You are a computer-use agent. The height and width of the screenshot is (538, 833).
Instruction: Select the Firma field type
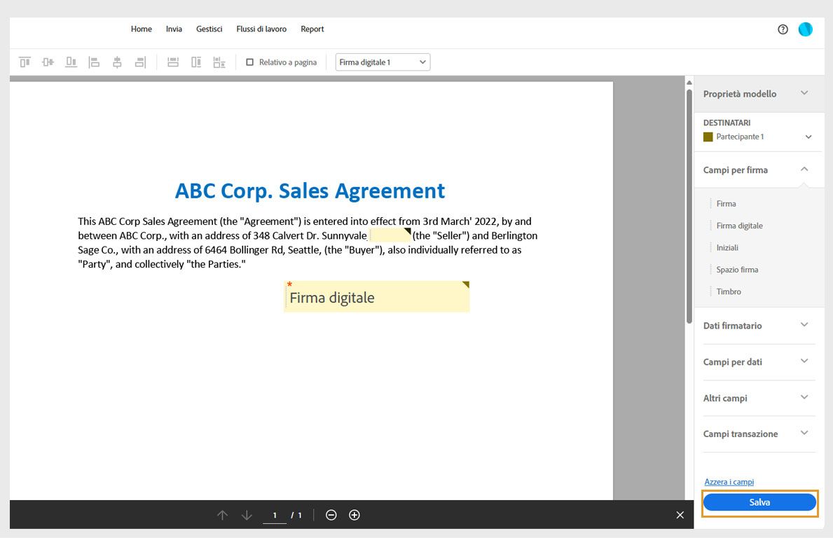coord(726,203)
